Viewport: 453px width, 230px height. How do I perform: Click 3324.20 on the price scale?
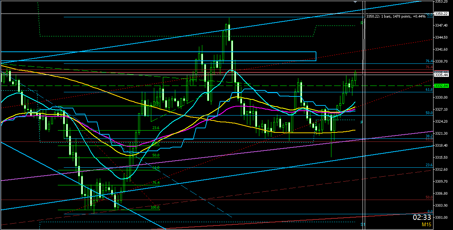click(441, 122)
